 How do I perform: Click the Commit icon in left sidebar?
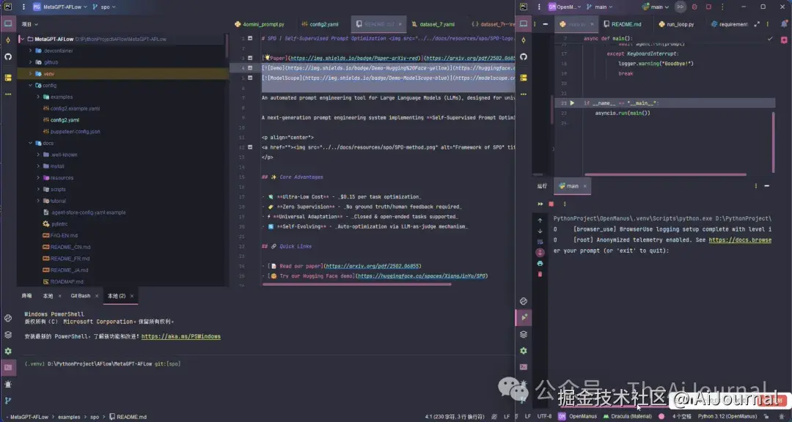click(x=8, y=40)
